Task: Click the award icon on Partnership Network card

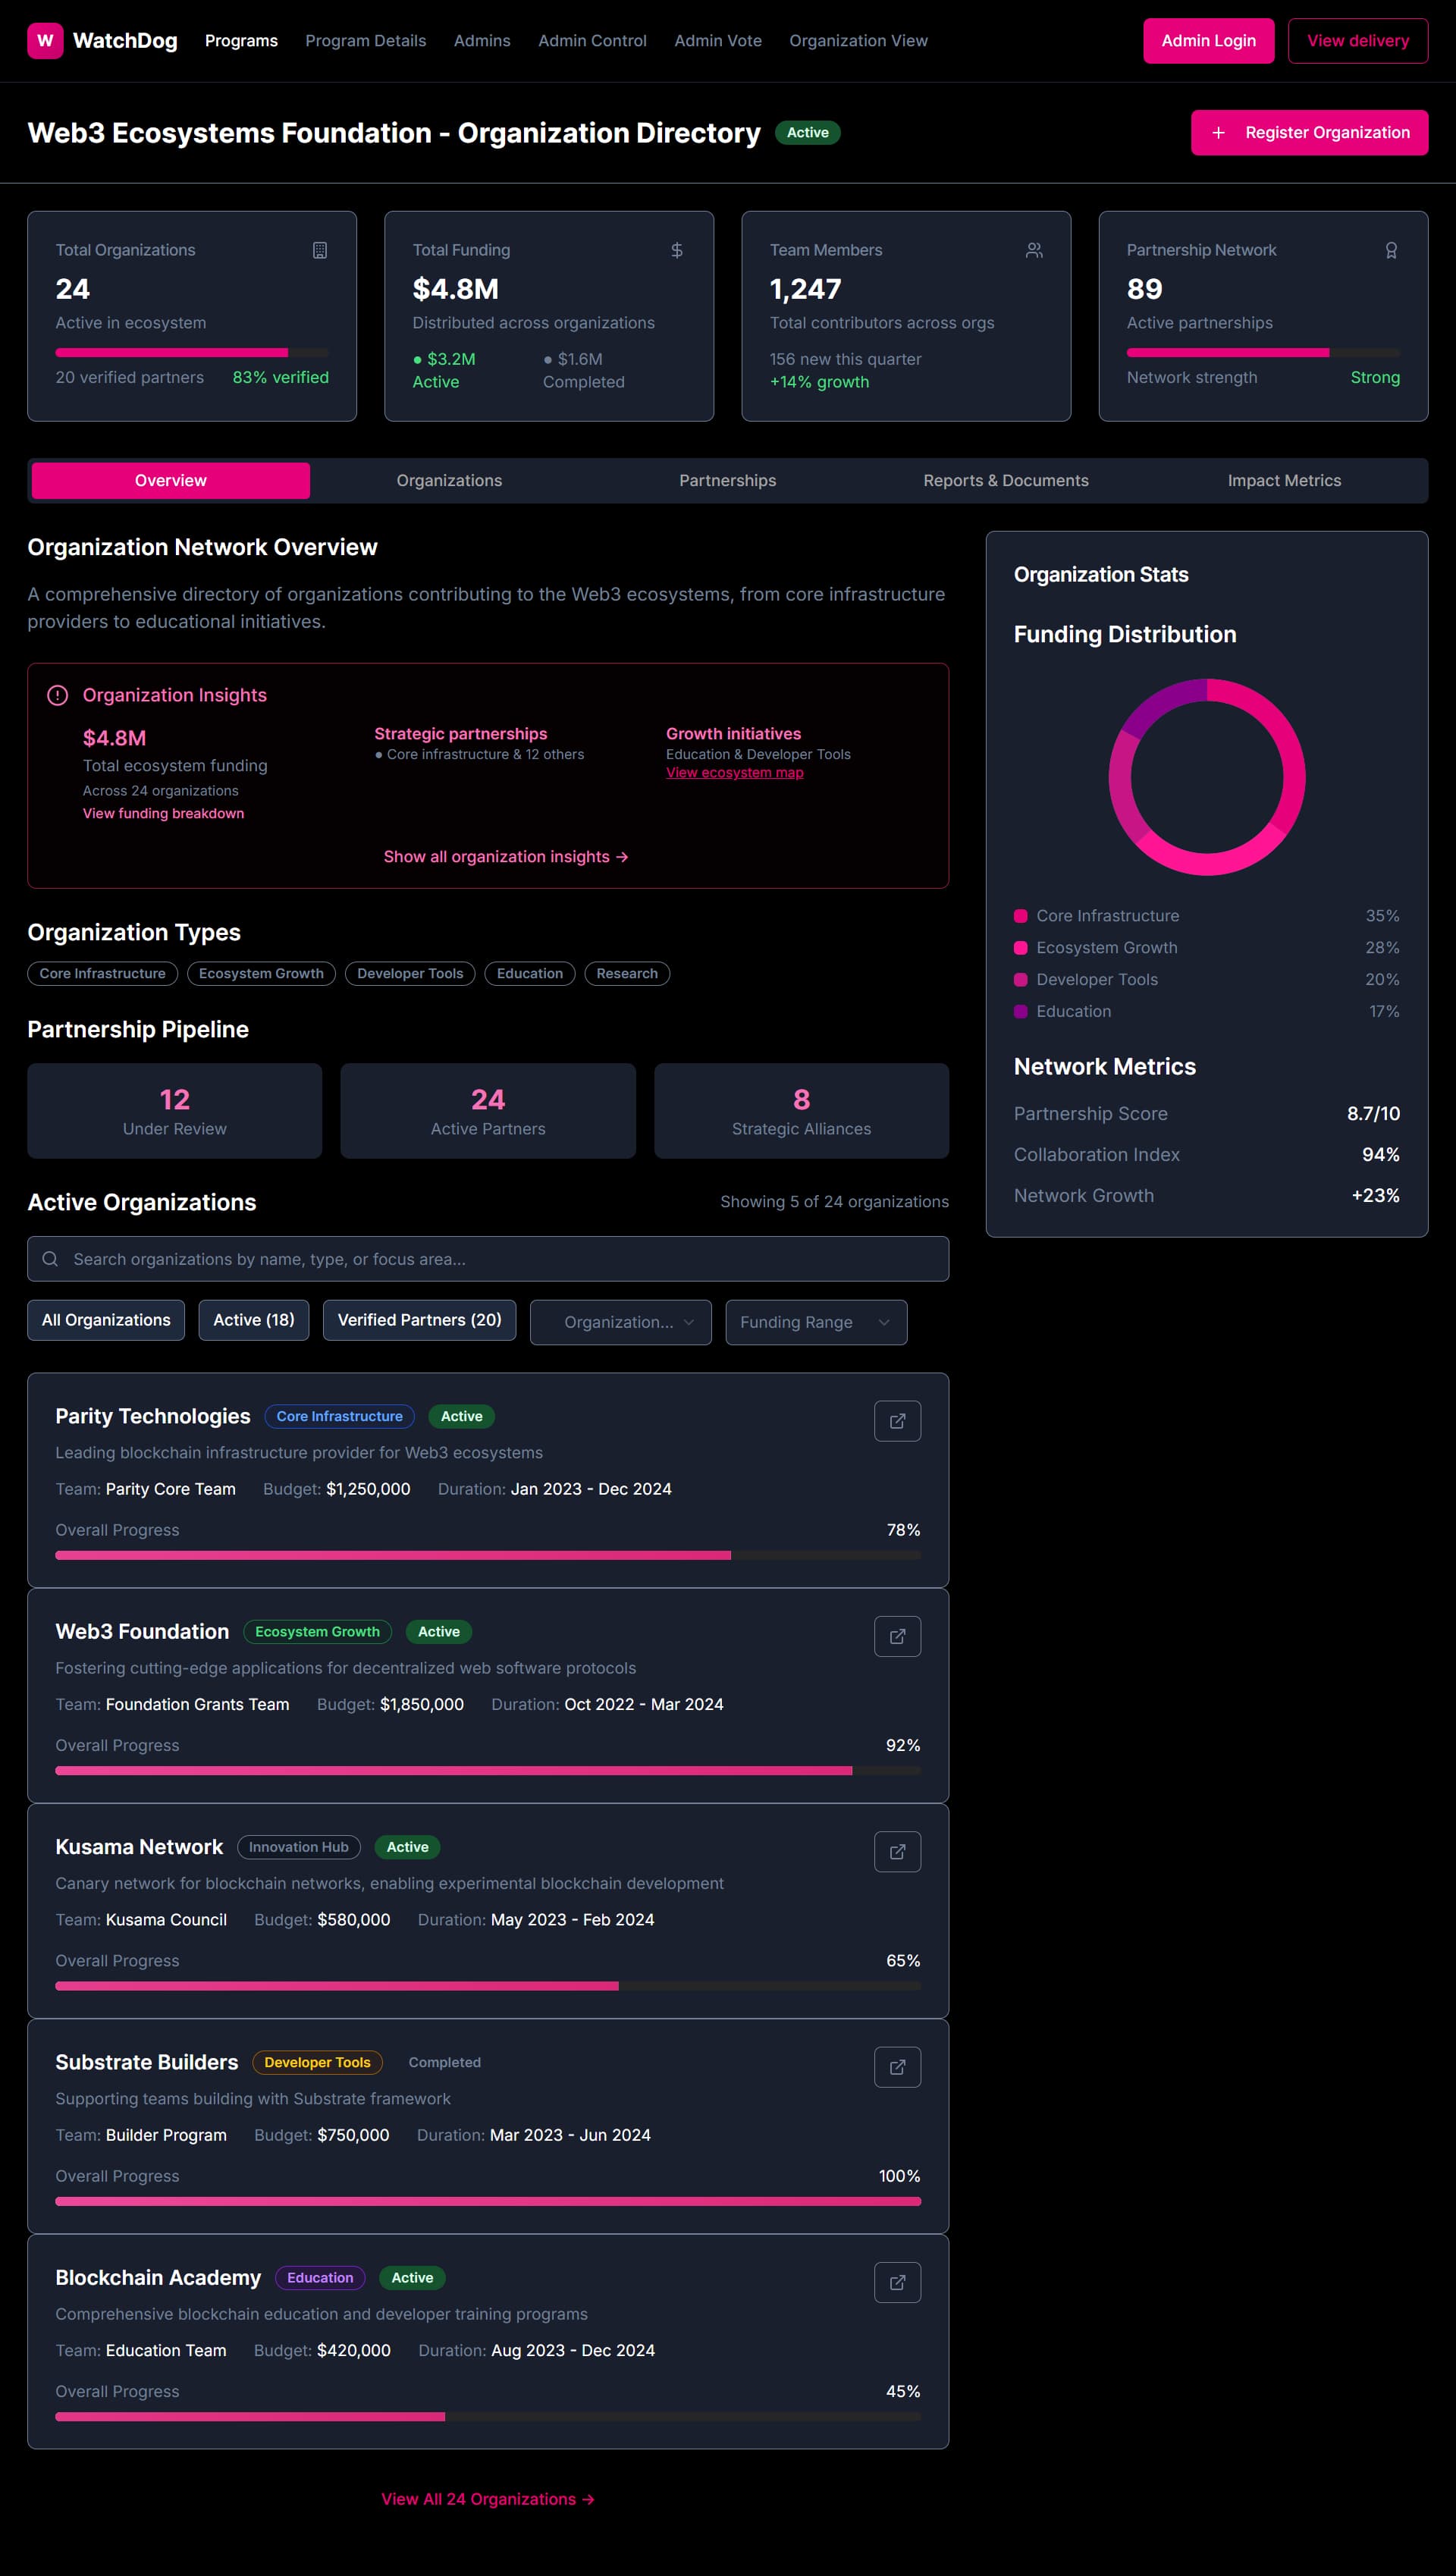Action: click(1392, 250)
